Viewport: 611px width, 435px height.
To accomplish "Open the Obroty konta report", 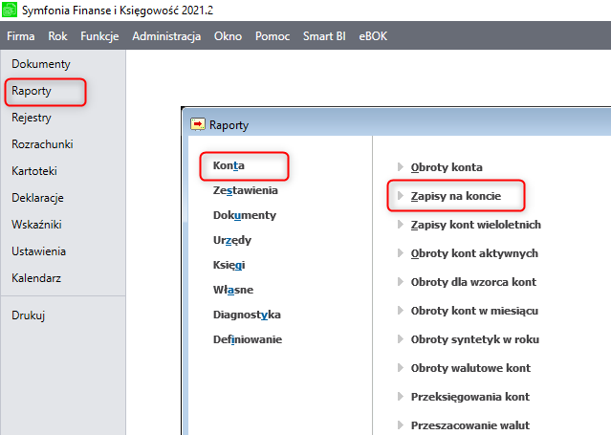I will point(447,167).
